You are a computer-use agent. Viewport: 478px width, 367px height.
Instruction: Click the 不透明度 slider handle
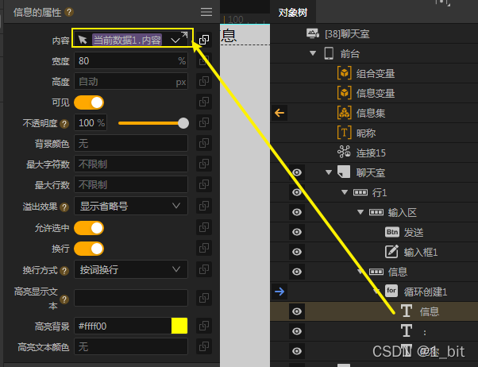pos(183,123)
